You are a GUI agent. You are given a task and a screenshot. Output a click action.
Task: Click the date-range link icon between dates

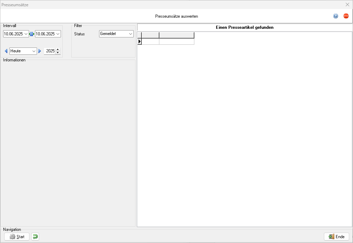(x=32, y=34)
